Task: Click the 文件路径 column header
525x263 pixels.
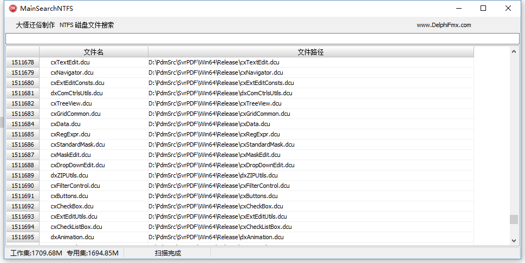Action: click(310, 52)
